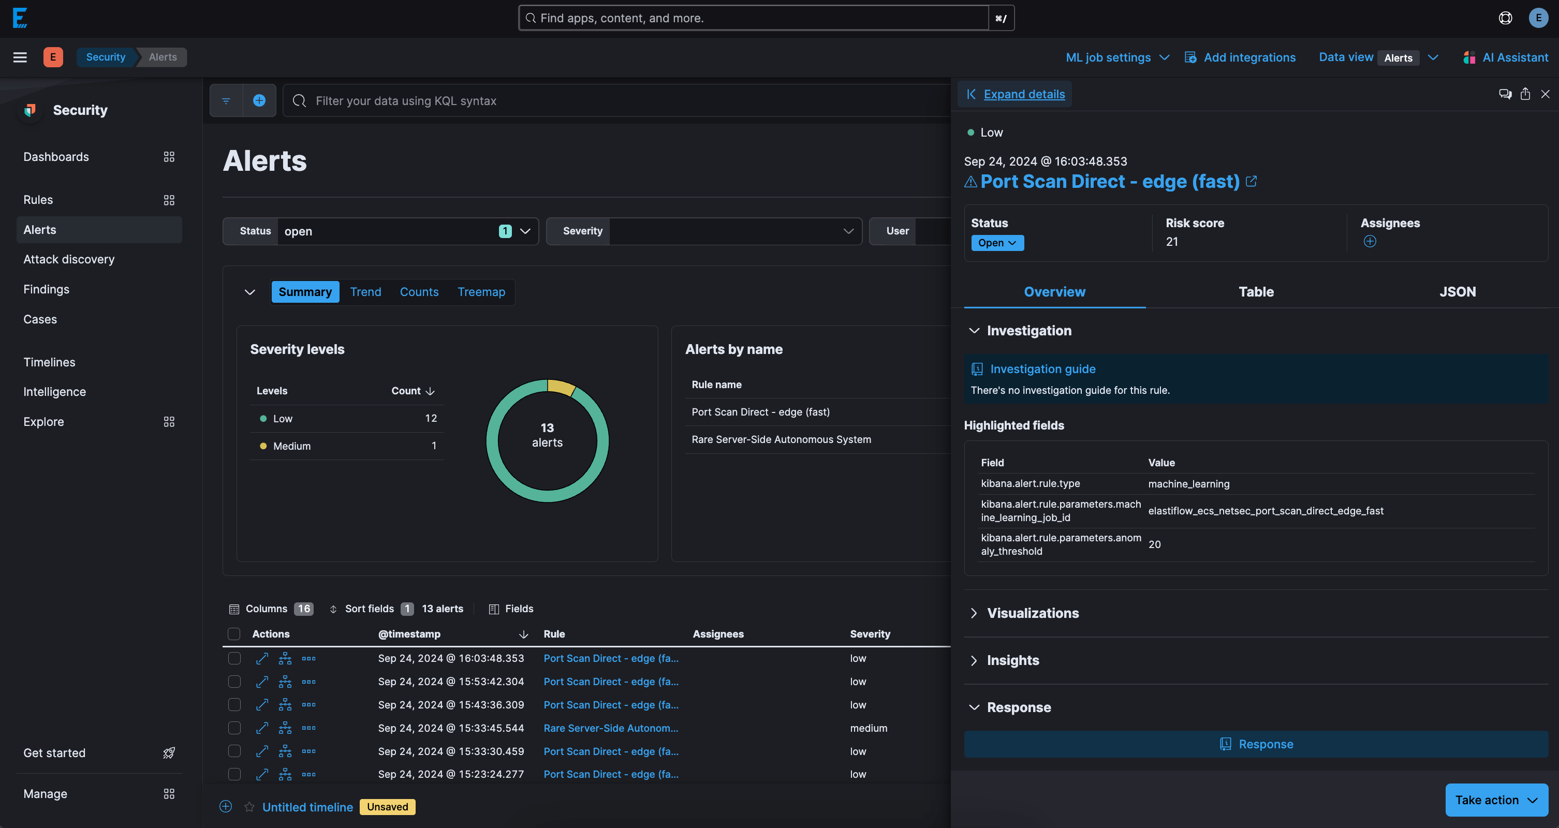Screen dimensions: 1559x828
Task: Open the JSON tab in alert flyout
Action: (1457, 292)
